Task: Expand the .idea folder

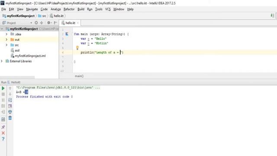Action: tap(6, 34)
